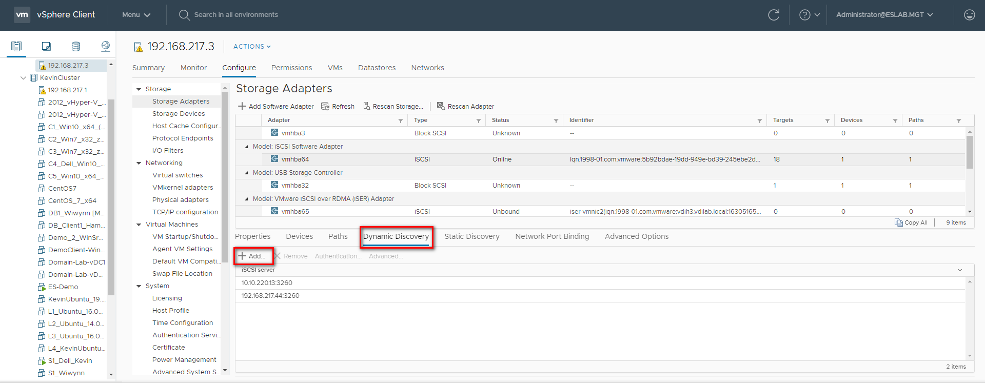Click Copy All in adapter table
This screenshot has width=985, height=385.
911,222
